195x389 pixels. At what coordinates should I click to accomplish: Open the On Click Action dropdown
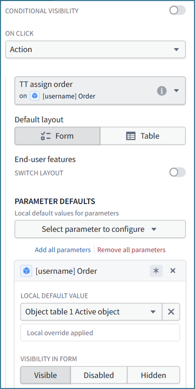95,49
